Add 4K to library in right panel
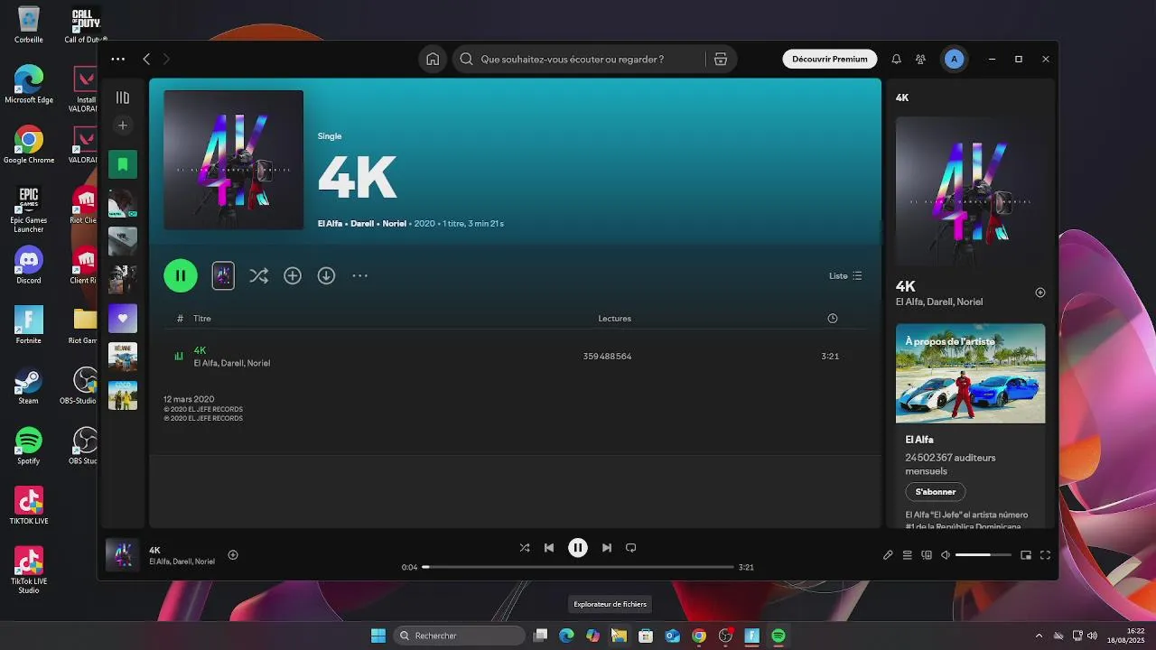This screenshot has width=1156, height=650. pos(1040,292)
